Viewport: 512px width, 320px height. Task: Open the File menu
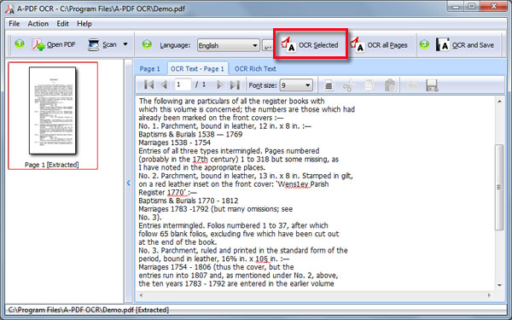click(14, 24)
